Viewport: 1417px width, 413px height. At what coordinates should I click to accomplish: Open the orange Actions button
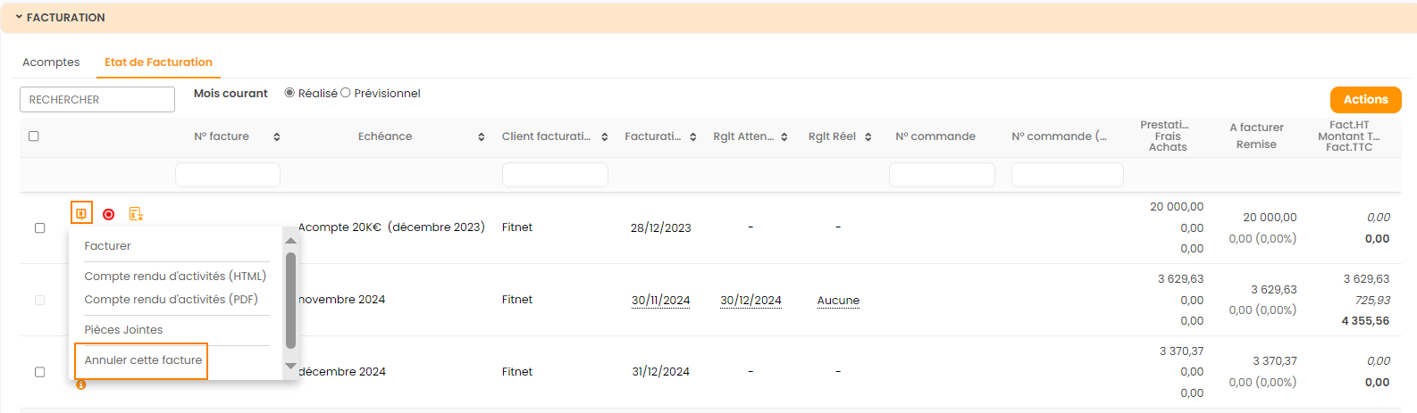tap(1365, 100)
